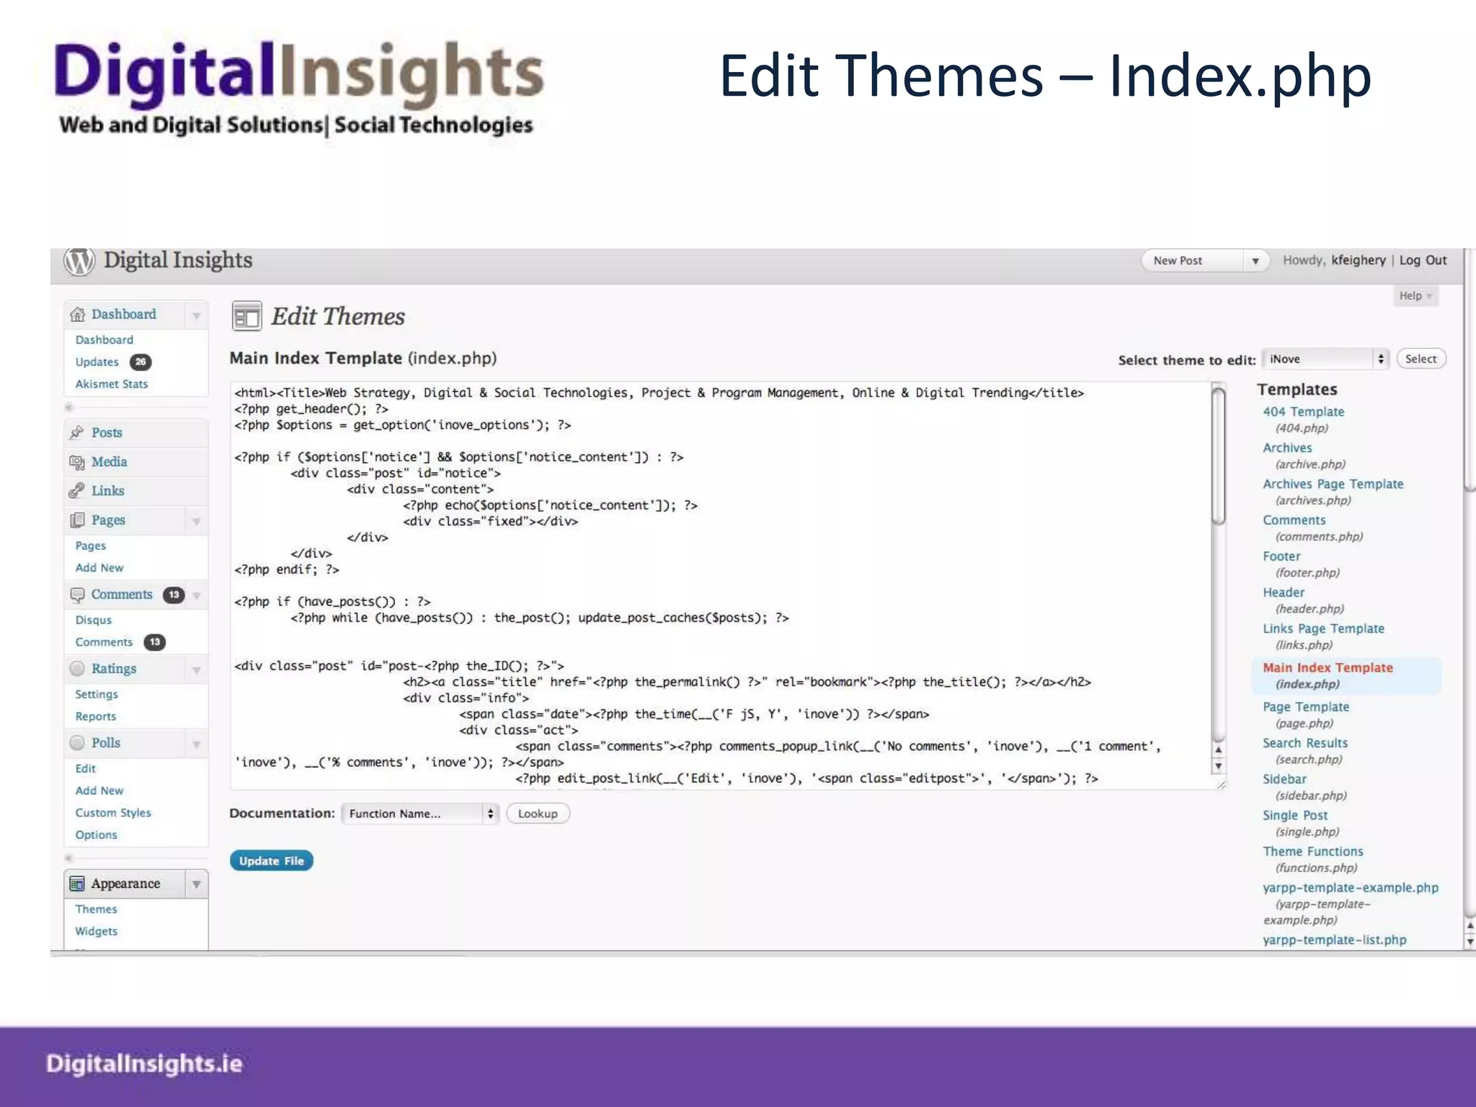Open the Archives Page Template file

1333,484
